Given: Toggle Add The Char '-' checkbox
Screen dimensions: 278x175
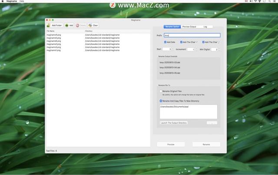Looking at the screenshot, I should 181,42.
